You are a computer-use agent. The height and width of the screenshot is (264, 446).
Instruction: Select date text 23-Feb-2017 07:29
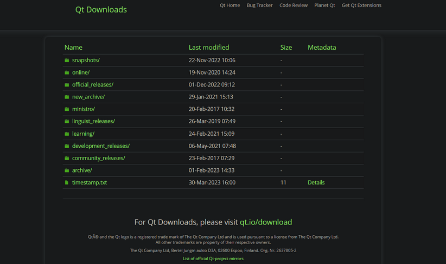pos(212,158)
